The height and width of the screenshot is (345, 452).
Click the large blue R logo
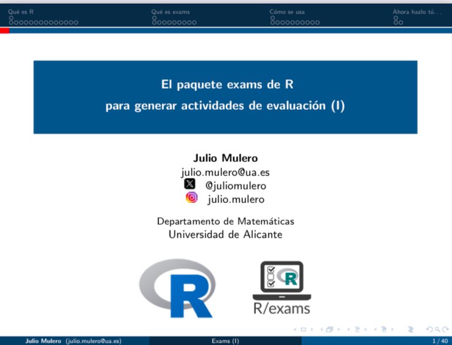(x=177, y=288)
